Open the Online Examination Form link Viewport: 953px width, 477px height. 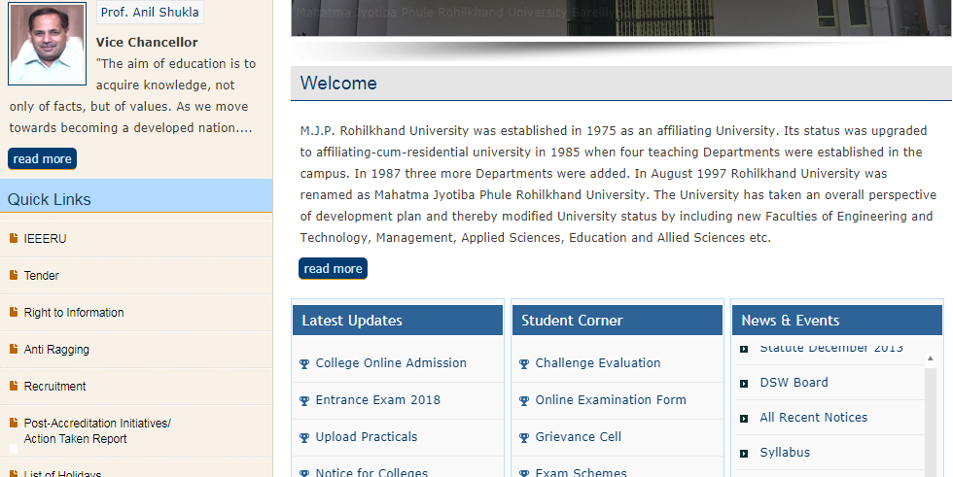[x=611, y=400]
